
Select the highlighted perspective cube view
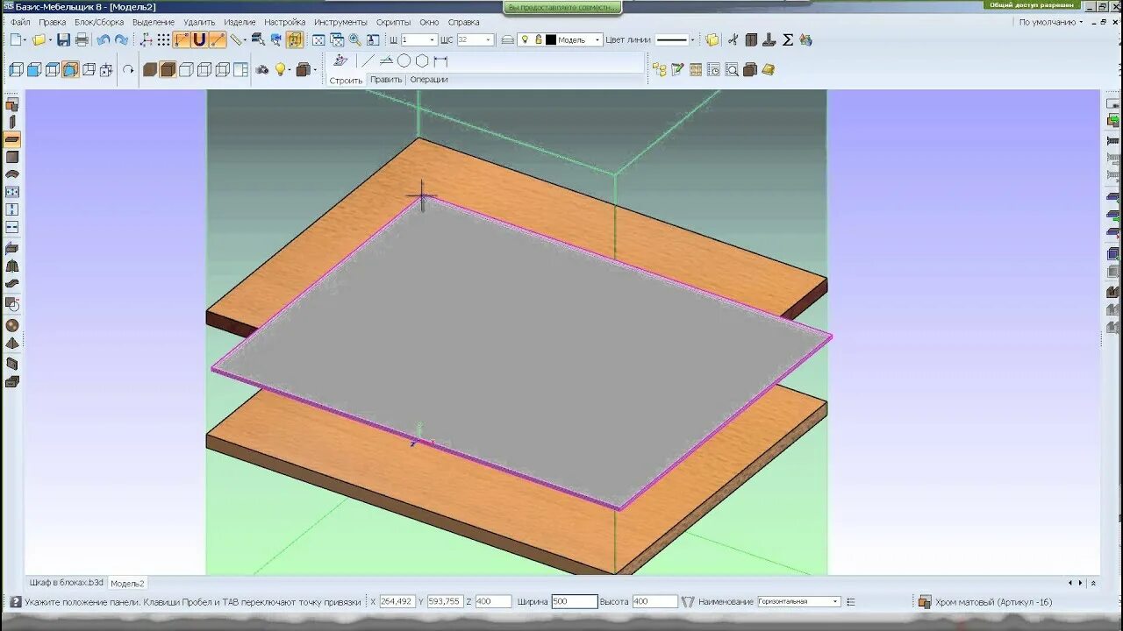(x=69, y=69)
